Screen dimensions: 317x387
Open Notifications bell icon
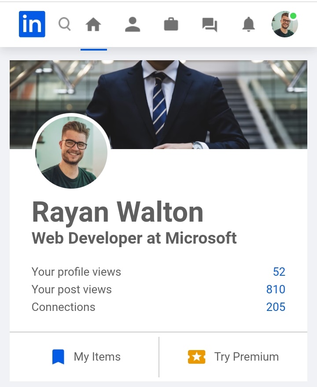pos(249,25)
